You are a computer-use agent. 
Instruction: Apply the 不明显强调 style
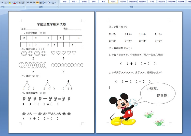132,2
